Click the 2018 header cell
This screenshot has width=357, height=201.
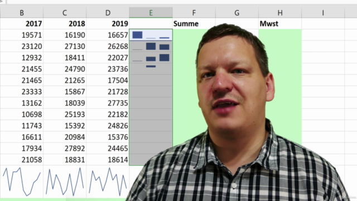65,23
